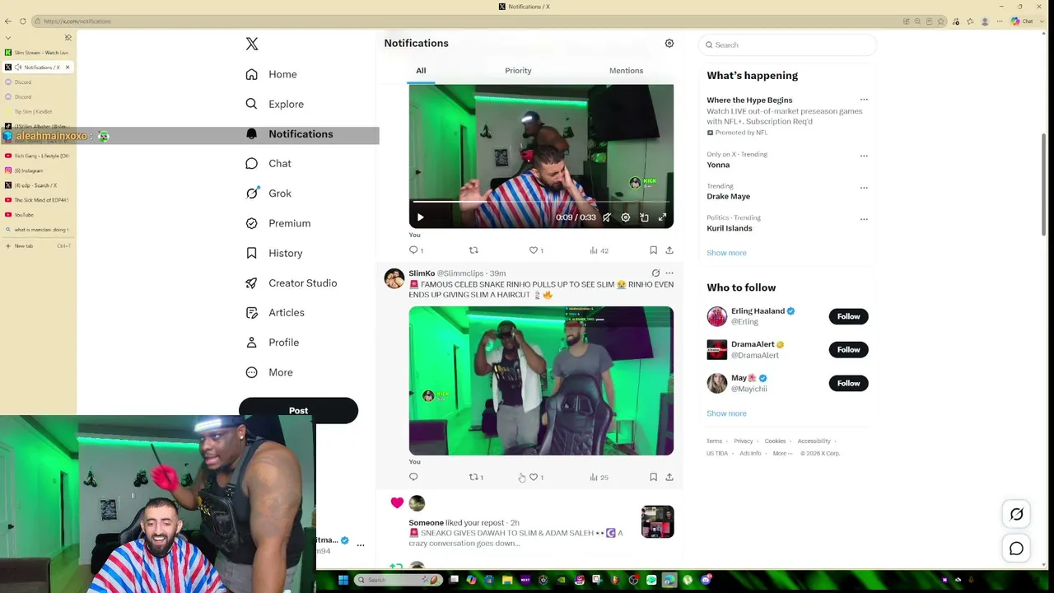This screenshot has width=1054, height=593.
Task: Reply to the SlimKo Rinho post
Action: [x=413, y=477]
